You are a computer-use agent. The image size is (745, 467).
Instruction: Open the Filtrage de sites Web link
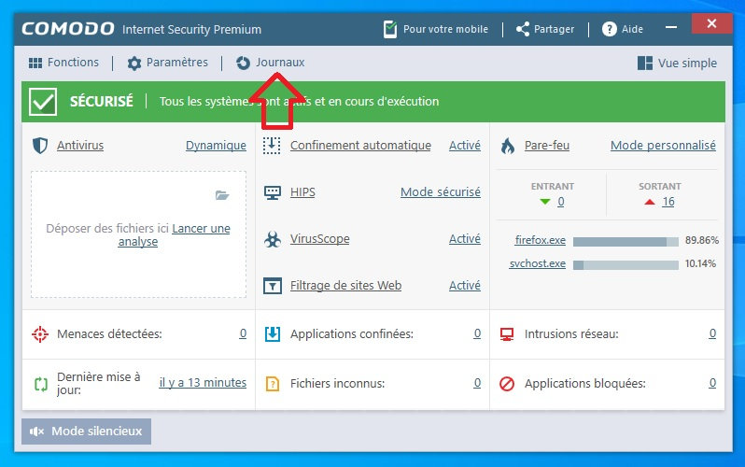[x=345, y=285]
